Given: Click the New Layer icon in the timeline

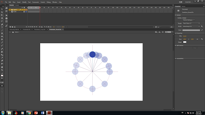Looking at the screenshot, I should pos(10,27).
